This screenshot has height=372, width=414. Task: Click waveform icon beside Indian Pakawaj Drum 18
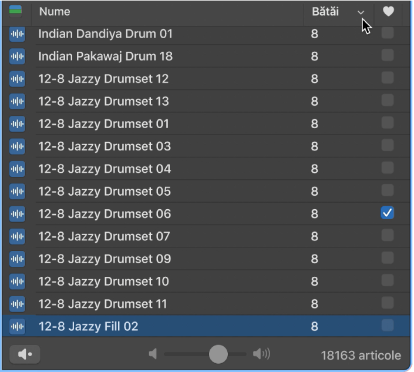pyautogui.click(x=18, y=56)
